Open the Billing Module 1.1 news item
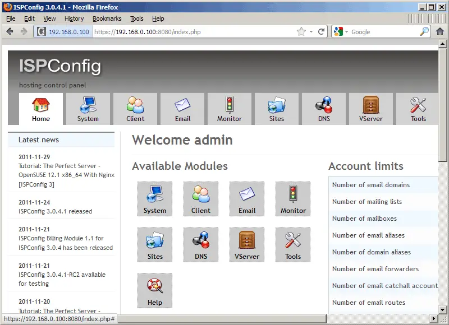 (66, 243)
